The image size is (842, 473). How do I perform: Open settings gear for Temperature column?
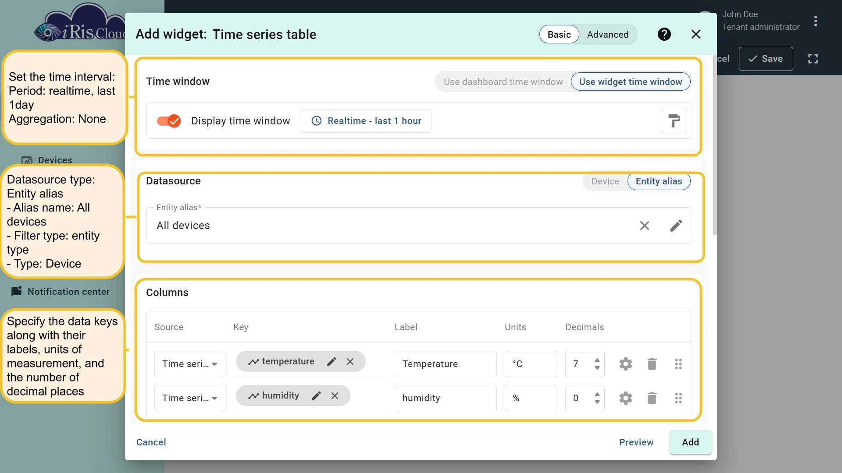626,364
